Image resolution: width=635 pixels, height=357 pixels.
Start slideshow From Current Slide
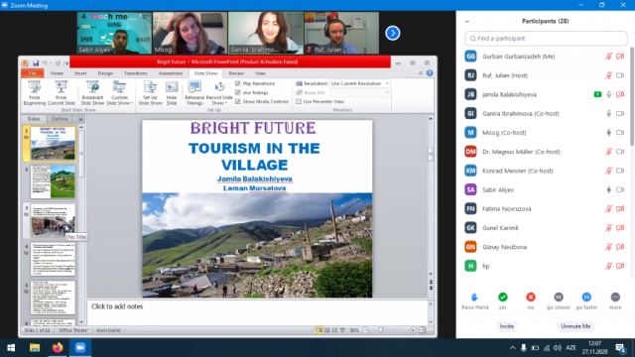tap(62, 92)
